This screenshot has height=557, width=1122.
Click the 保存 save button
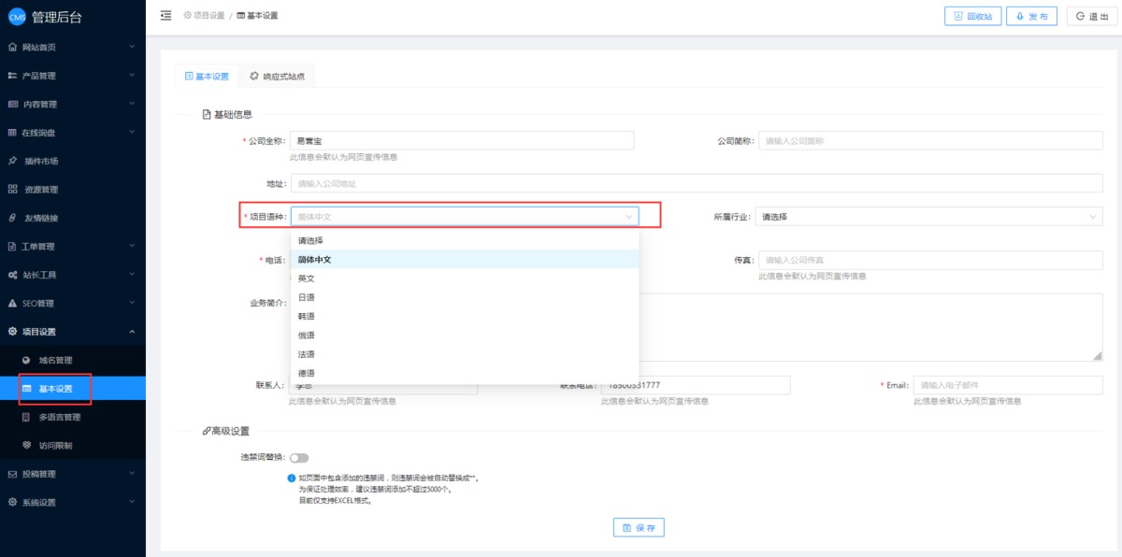(x=639, y=528)
